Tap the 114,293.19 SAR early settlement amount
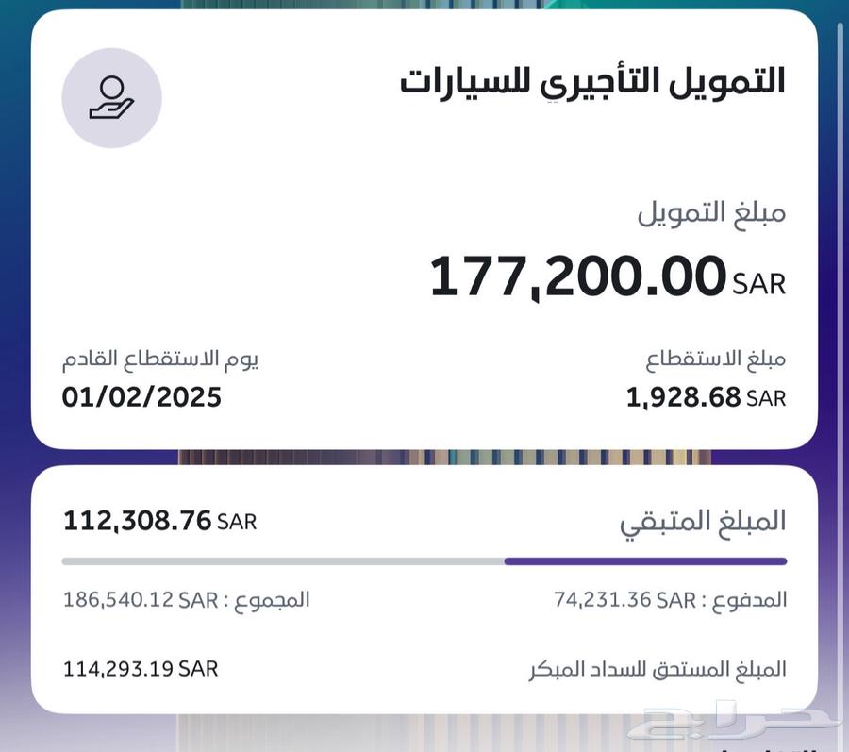849x752 pixels. pos(141,669)
